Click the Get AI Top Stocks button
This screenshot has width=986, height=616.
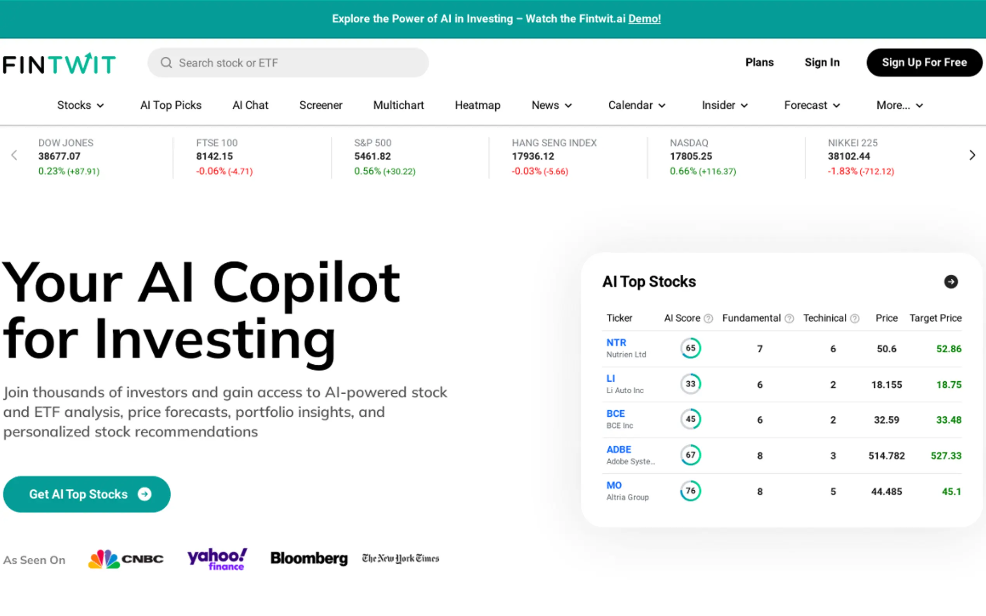[87, 494]
